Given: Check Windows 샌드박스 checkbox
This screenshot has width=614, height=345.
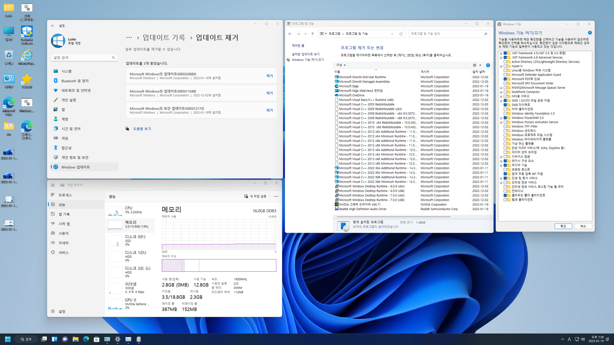Looking at the screenshot, I should coord(505,131).
